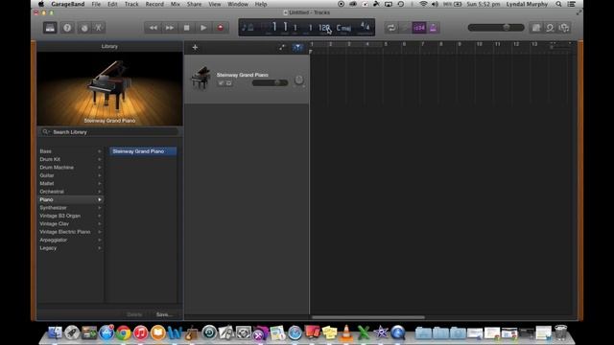Change the key signature Cmaj

pyautogui.click(x=343, y=28)
